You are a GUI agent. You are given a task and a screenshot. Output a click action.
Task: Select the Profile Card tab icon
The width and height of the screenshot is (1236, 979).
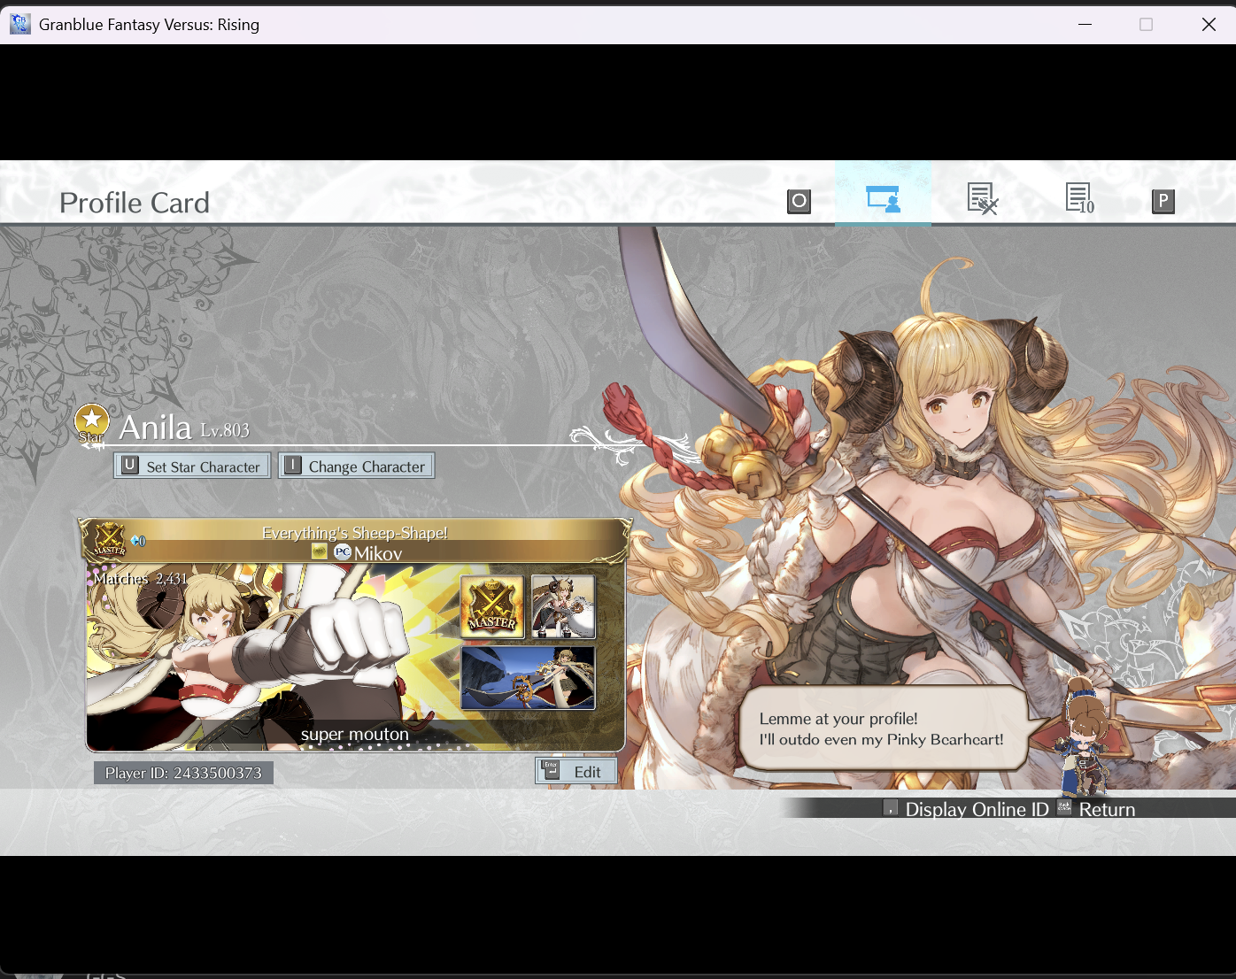click(x=883, y=198)
